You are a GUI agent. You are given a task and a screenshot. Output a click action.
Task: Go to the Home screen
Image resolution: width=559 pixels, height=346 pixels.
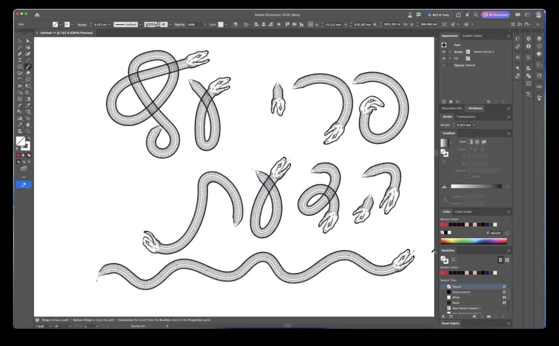click(37, 15)
